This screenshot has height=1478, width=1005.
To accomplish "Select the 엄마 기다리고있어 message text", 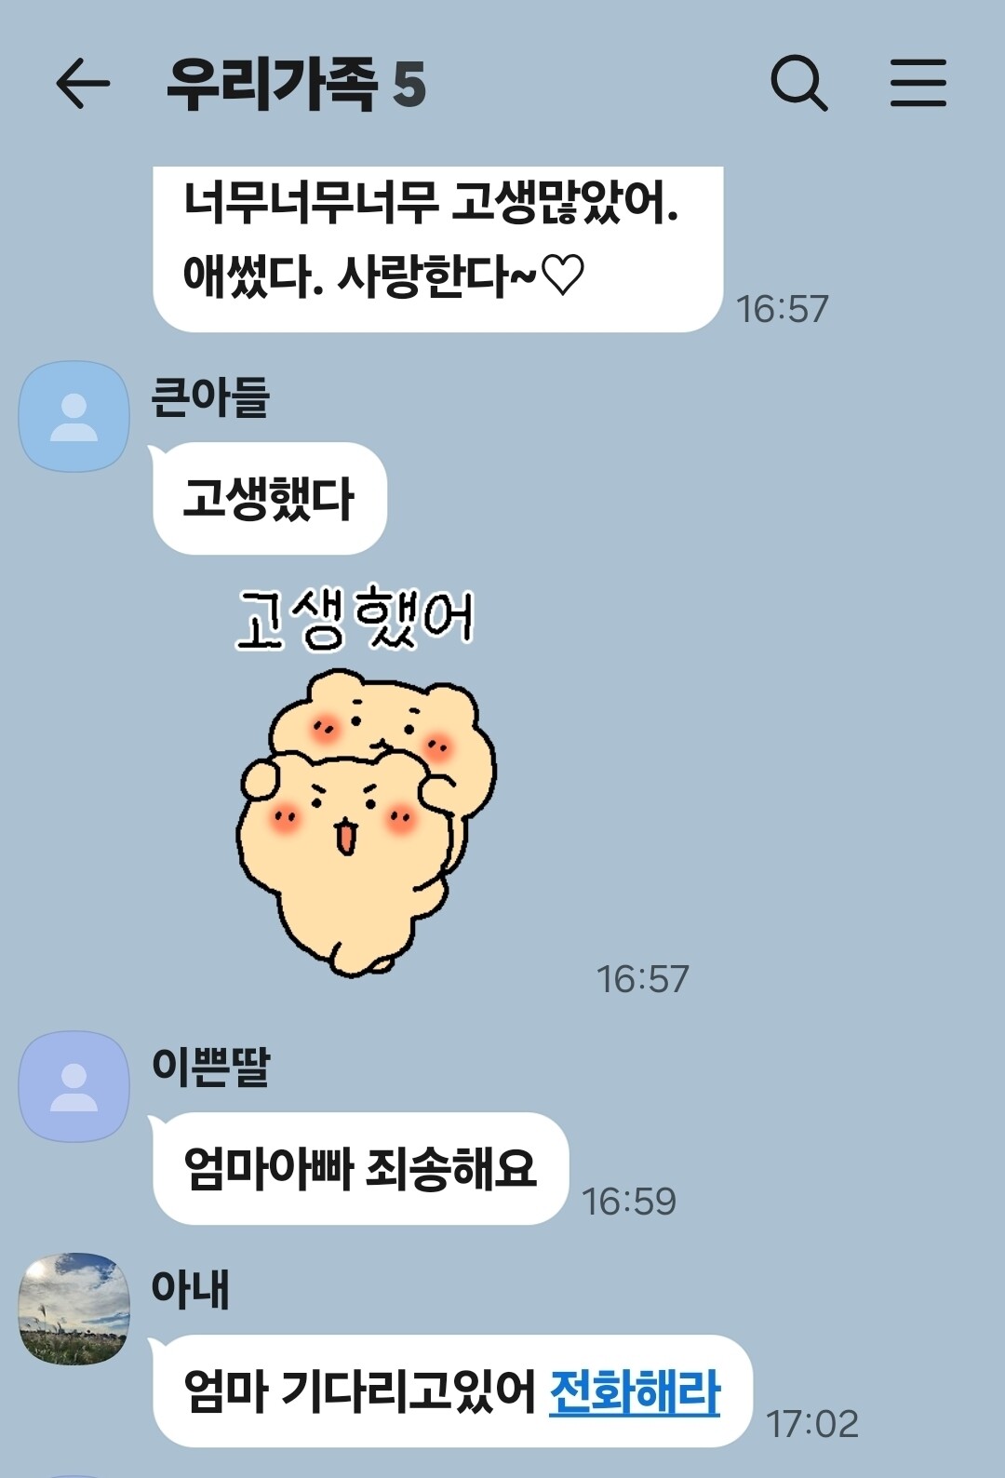I will tap(359, 1392).
